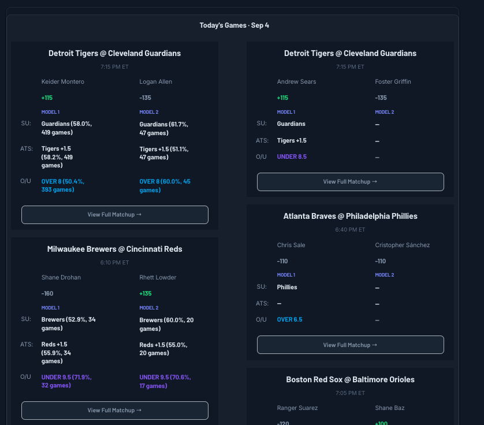Click "Guardians (58.0%, 419 games)" pick
484x425 pixels.
tap(66, 128)
